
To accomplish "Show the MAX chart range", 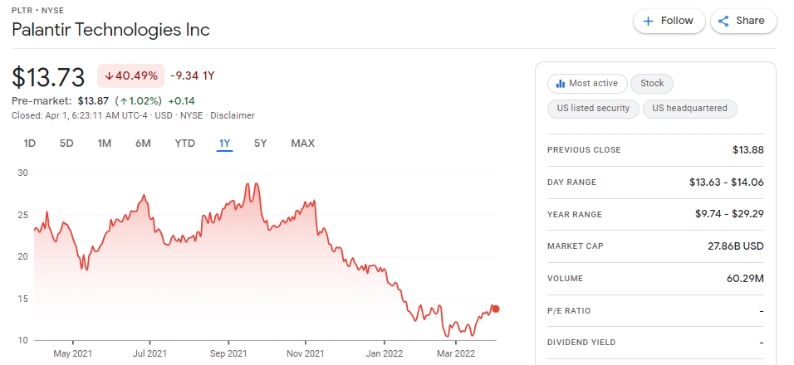I will pos(303,143).
